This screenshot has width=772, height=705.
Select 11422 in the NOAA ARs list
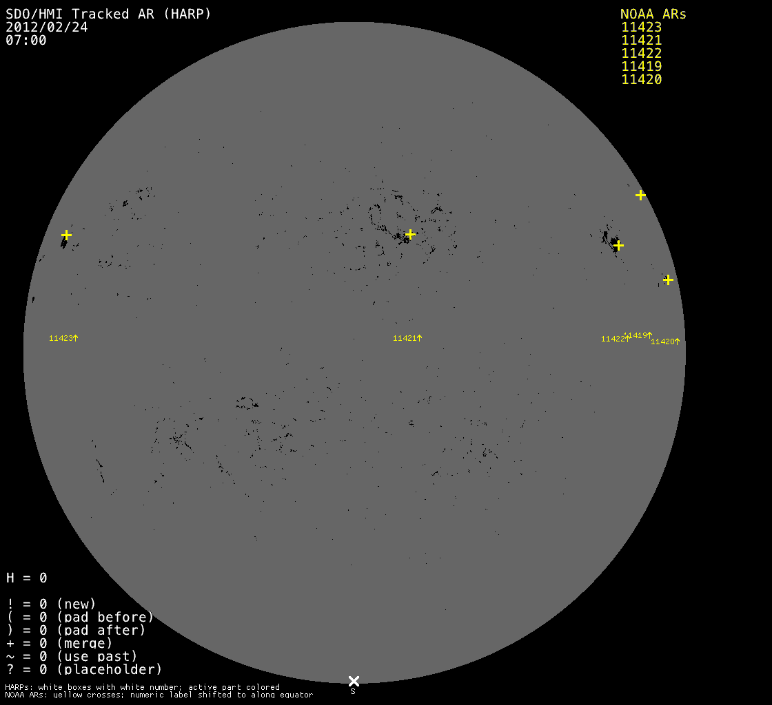tap(641, 54)
